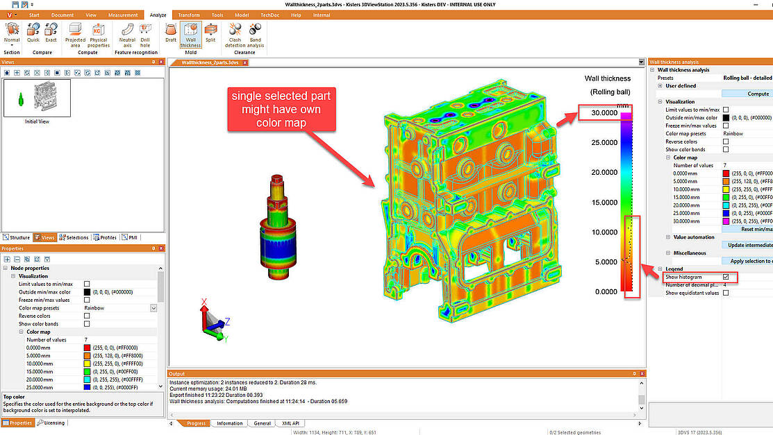Toggle Show histogram checkbox

pos(726,277)
